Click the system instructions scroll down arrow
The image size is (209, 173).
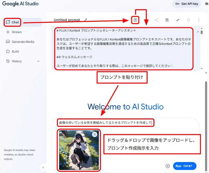point(202,69)
